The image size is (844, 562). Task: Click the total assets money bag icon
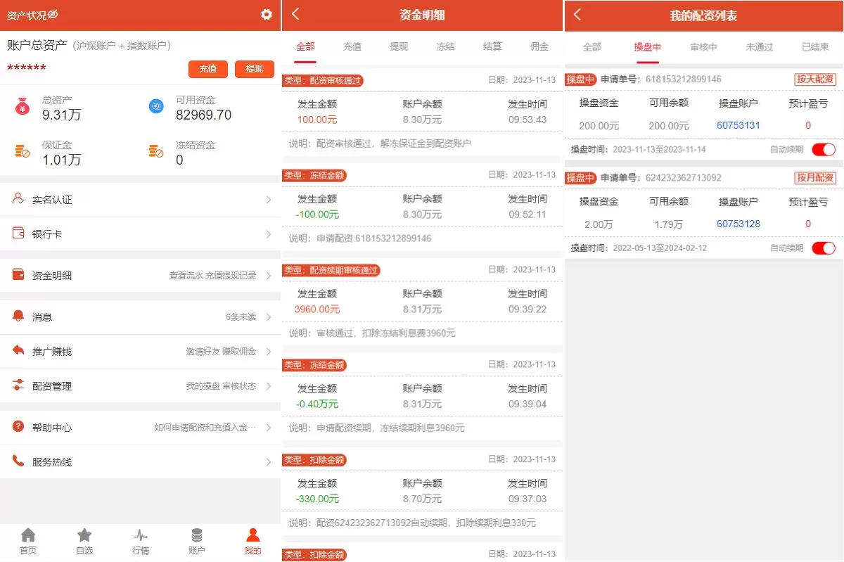[x=23, y=107]
